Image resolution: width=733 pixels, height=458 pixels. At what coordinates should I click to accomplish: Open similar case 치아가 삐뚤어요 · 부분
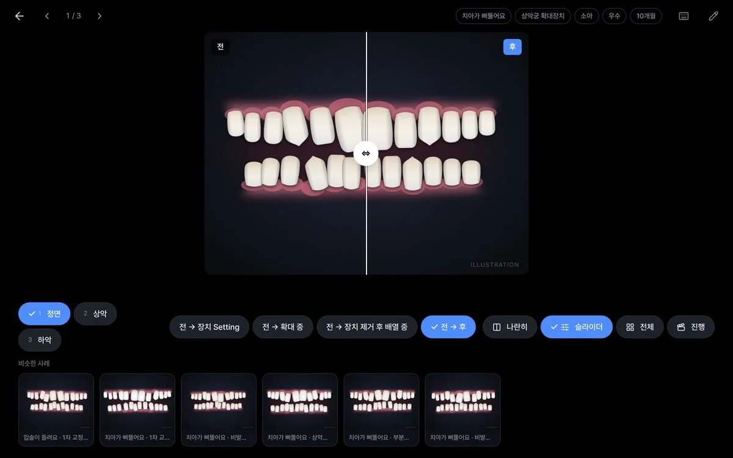(x=381, y=410)
